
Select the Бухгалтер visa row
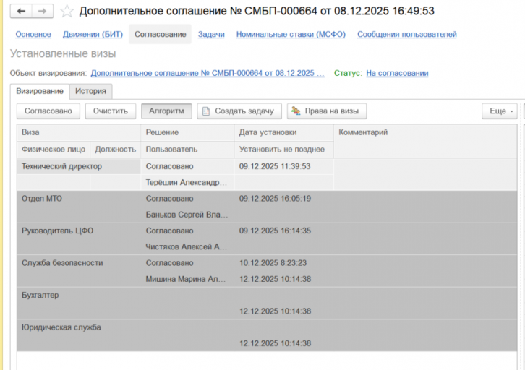(267, 303)
